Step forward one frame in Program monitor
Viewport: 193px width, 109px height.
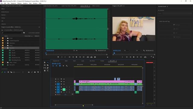[138, 57]
